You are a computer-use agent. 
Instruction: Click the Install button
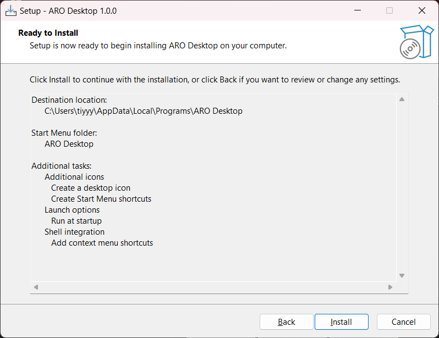tap(341, 322)
